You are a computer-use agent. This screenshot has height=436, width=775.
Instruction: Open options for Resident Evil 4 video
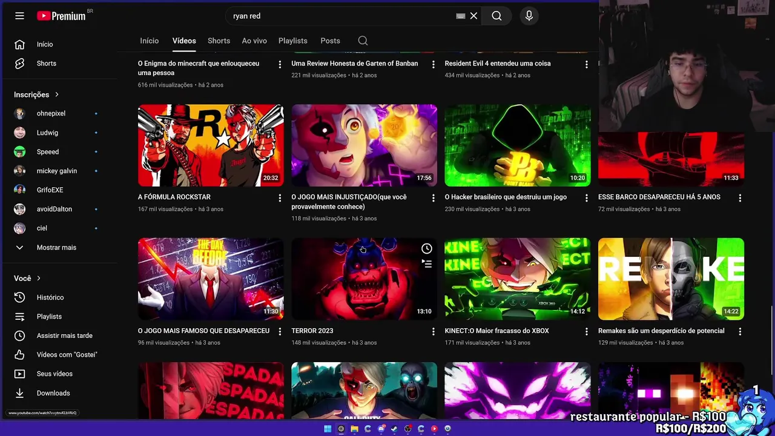point(586,64)
